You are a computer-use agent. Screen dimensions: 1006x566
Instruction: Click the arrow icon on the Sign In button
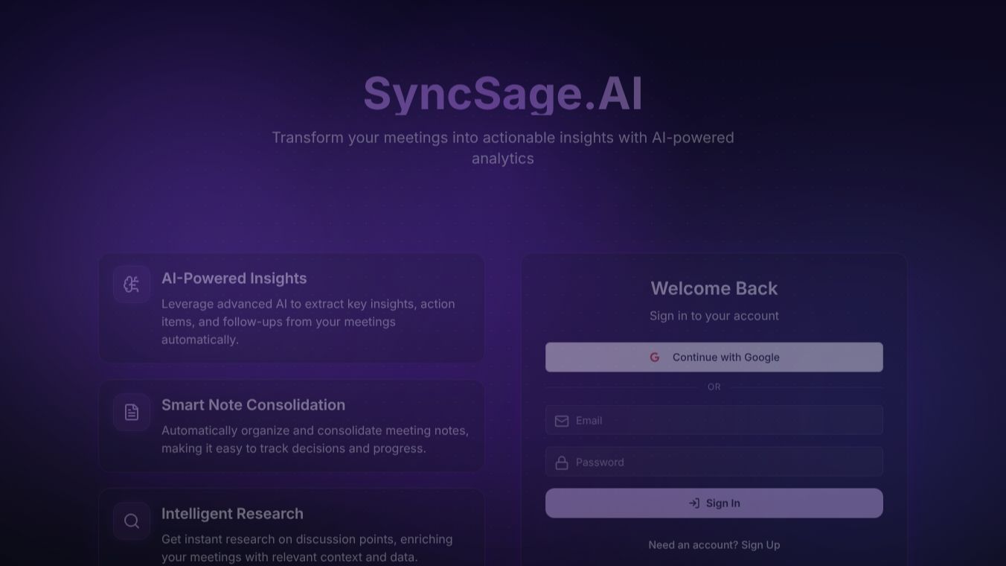(x=694, y=503)
